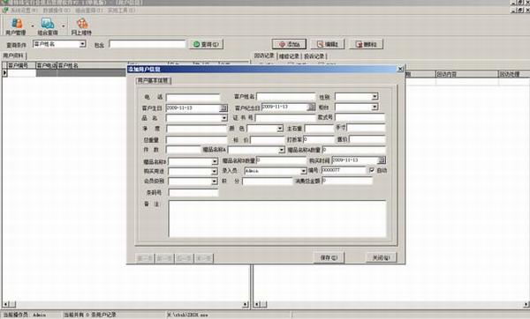Image resolution: width=530 pixels, height=319 pixels.
Task: Expand the 查询条件 客户姓名 combo box
Action: [x=82, y=44]
